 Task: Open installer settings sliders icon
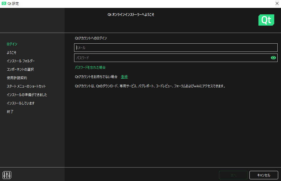(x=7, y=175)
